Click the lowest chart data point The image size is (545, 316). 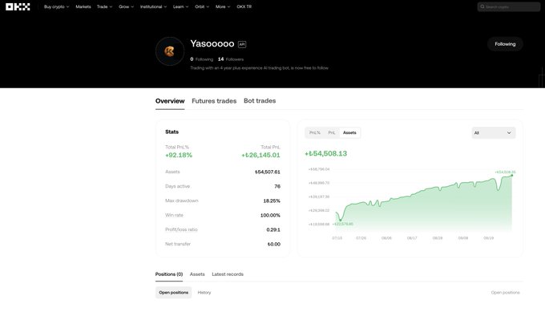(x=341, y=220)
